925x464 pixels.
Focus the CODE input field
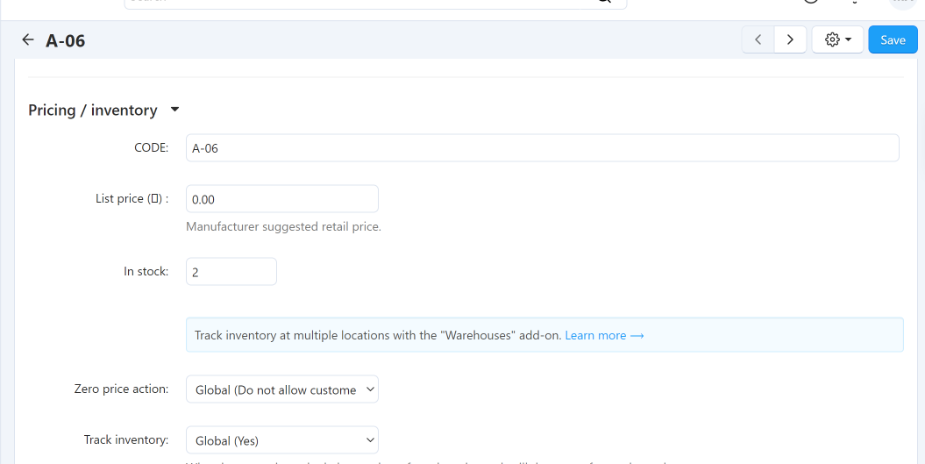point(542,148)
